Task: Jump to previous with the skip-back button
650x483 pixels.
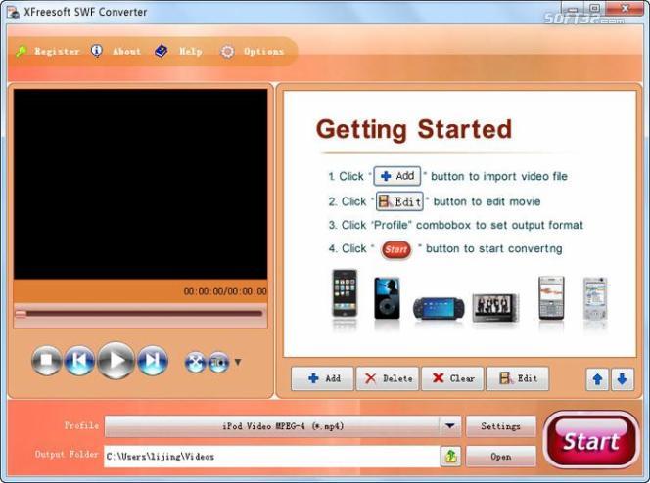Action: click(79, 361)
